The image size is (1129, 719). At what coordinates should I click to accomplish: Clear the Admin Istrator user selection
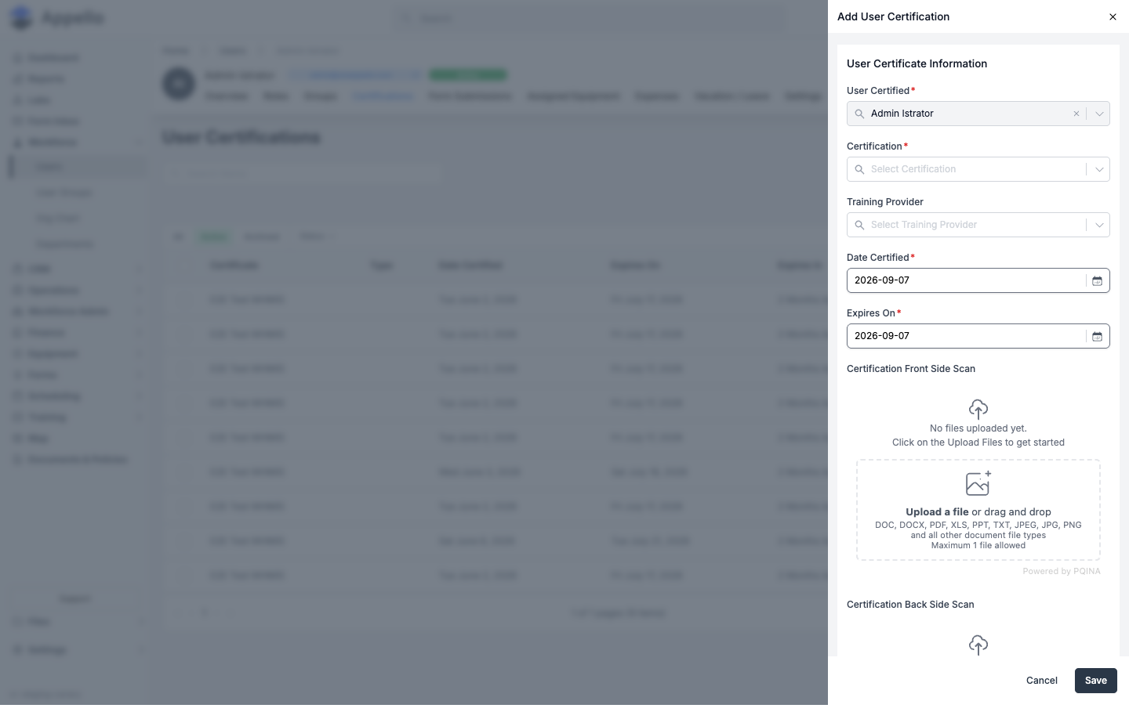coord(1076,114)
